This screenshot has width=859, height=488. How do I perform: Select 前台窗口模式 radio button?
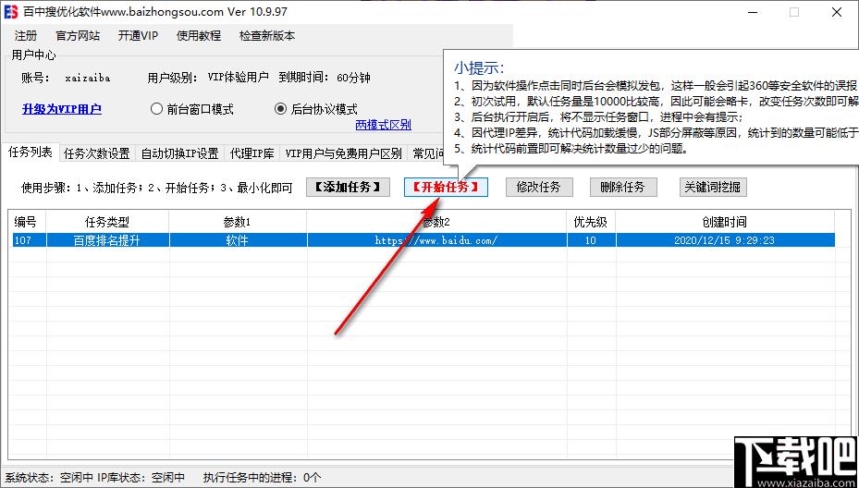coord(191,109)
